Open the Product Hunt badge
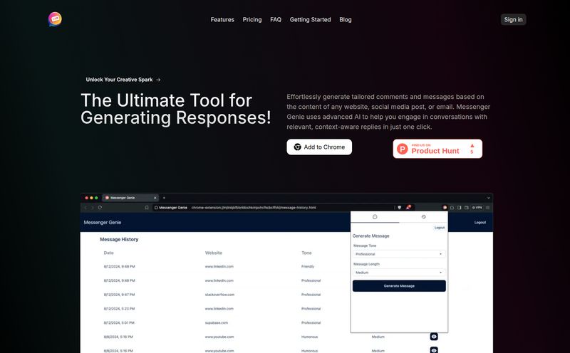The width and height of the screenshot is (570, 353). click(437, 149)
